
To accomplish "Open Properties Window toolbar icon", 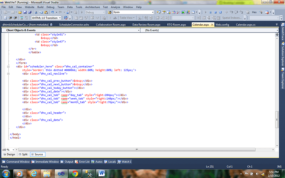I will tap(164, 12).
